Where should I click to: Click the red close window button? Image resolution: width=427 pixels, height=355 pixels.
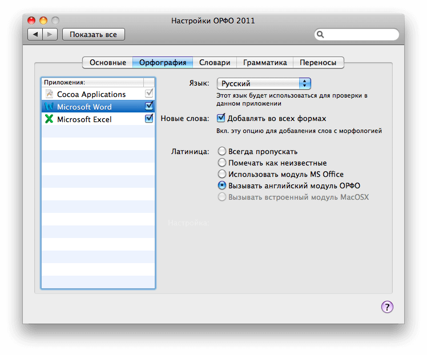tap(31, 21)
